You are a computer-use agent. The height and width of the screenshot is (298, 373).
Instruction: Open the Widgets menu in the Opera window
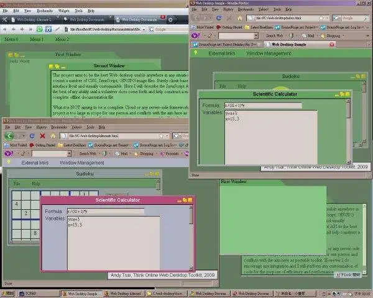[63, 11]
